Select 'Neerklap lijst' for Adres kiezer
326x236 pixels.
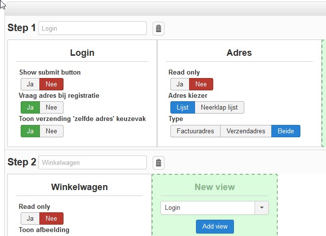point(220,107)
